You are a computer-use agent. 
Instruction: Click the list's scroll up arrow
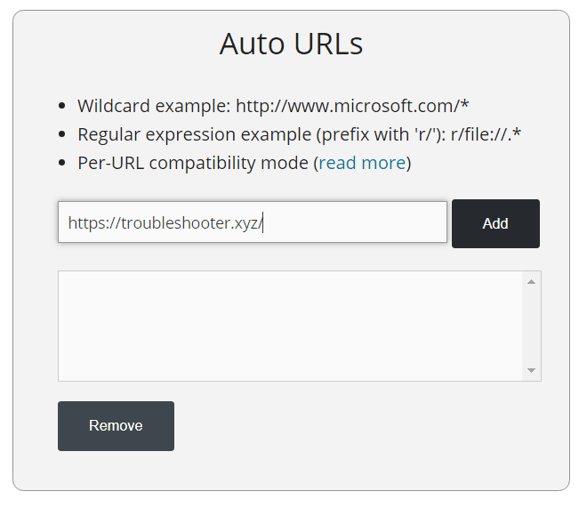pos(531,282)
